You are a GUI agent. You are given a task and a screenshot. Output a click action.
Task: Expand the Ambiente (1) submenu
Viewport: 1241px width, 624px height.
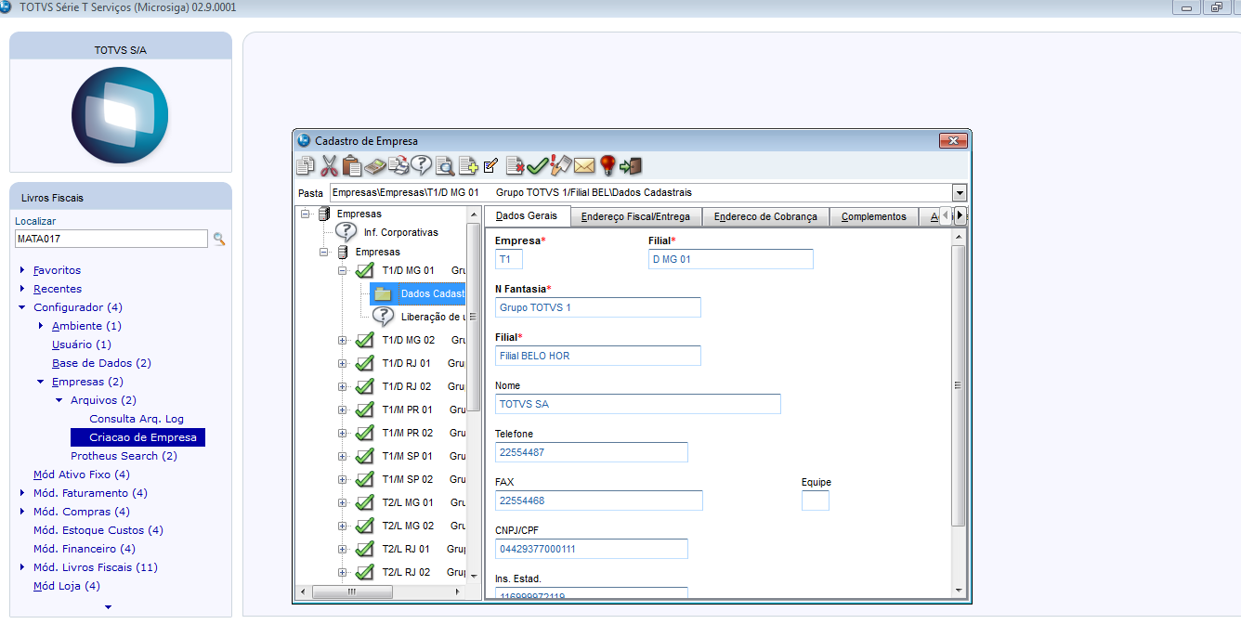click(x=41, y=326)
